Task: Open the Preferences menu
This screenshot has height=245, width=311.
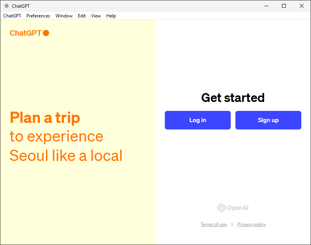Action: point(38,16)
